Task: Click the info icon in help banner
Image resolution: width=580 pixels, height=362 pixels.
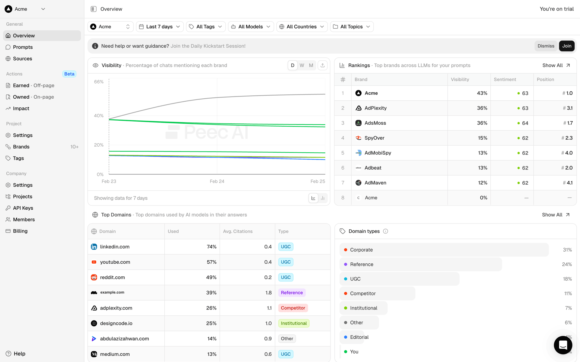Action: click(95, 46)
